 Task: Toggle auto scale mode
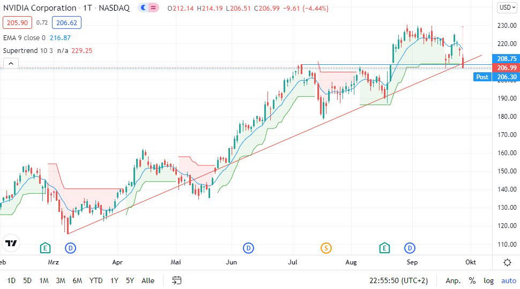click(x=508, y=281)
